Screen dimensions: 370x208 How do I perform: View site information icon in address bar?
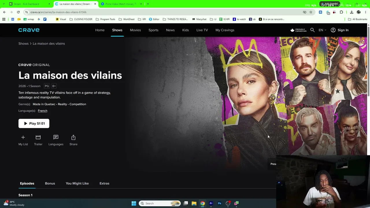(x=26, y=12)
